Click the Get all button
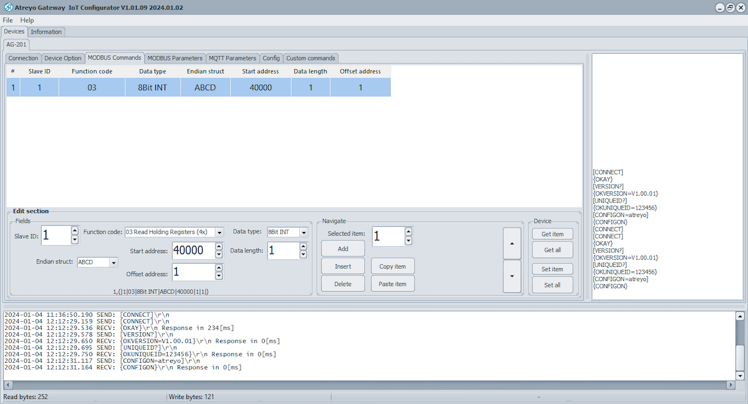 click(x=552, y=250)
